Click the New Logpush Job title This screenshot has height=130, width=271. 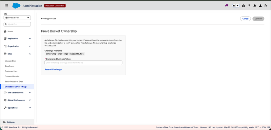coord(48,19)
